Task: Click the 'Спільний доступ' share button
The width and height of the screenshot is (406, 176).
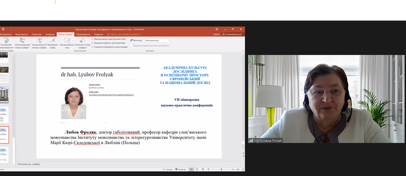Action: click(x=233, y=34)
